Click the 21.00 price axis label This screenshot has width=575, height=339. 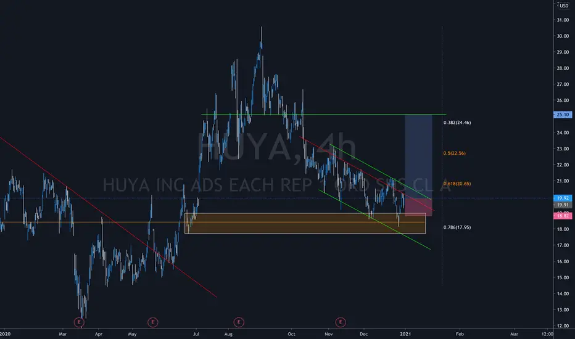click(563, 181)
